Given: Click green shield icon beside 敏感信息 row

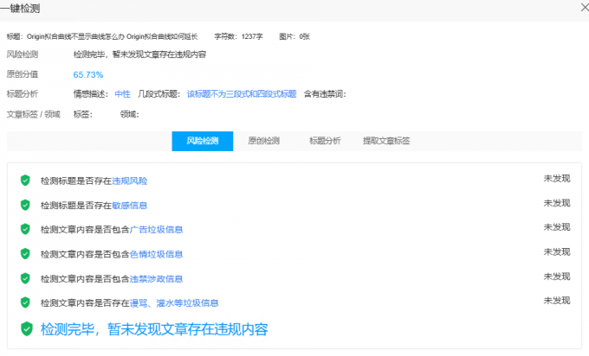Looking at the screenshot, I should (x=25, y=205).
